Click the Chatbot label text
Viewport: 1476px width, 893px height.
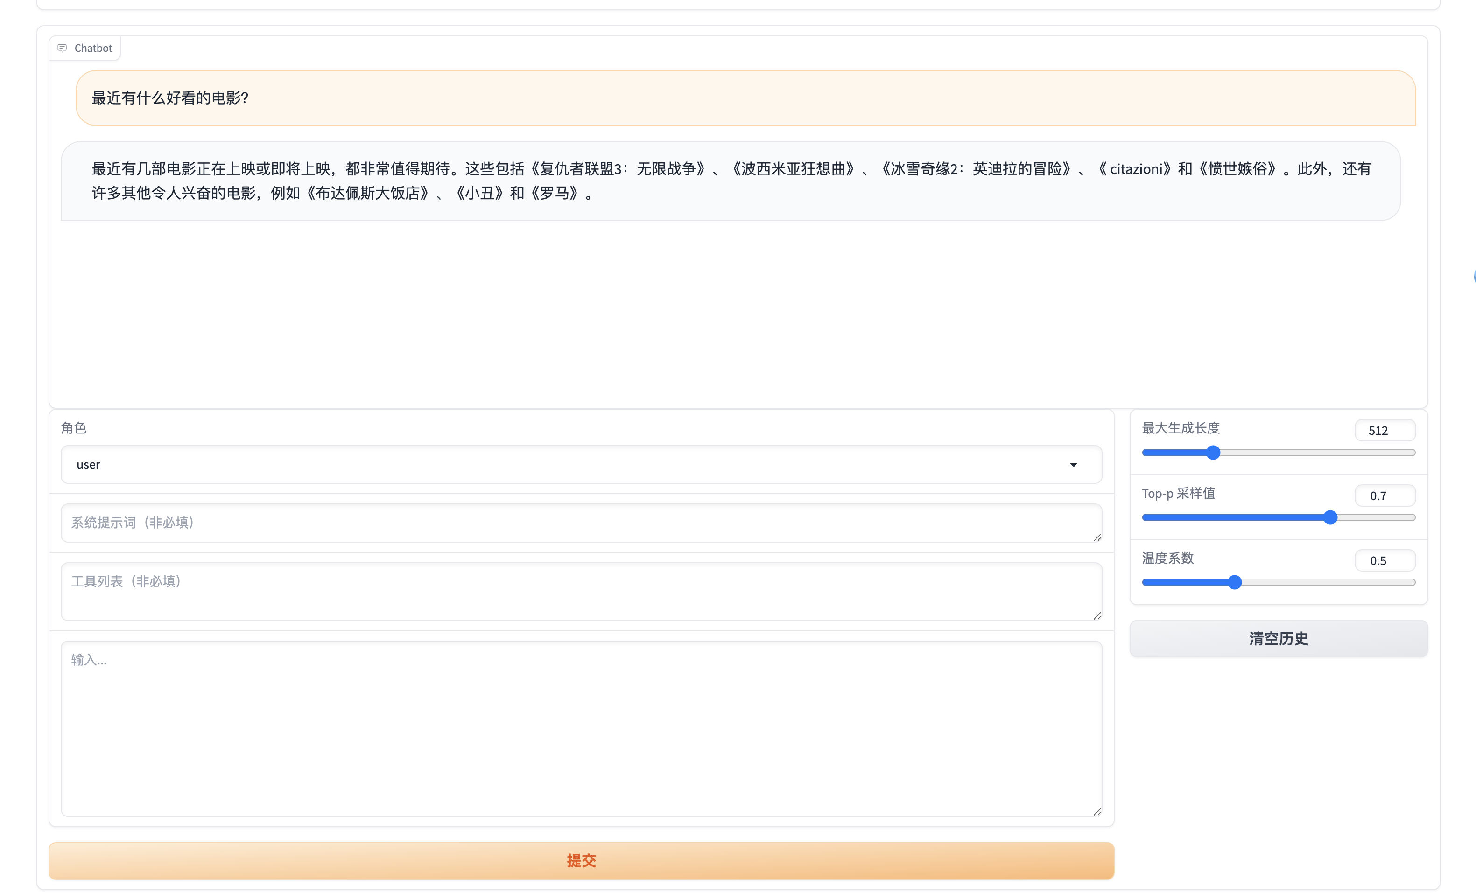pos(93,48)
